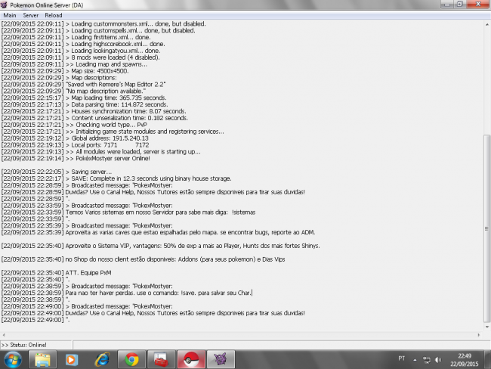Click the 'Temos Varios sistemas' log line
The width and height of the screenshot is (491, 369).
coord(128,212)
